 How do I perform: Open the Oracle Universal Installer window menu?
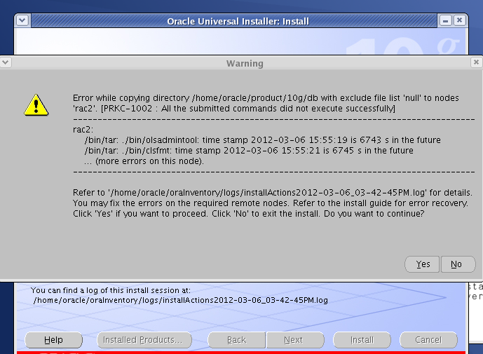[x=22, y=20]
